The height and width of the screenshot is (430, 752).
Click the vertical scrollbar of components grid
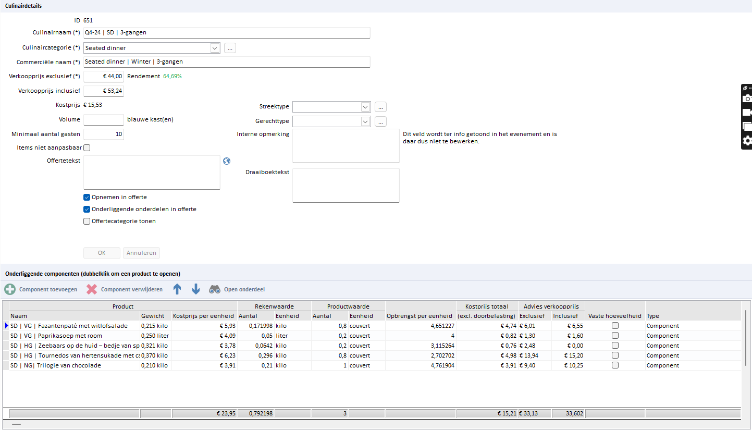coord(745,338)
